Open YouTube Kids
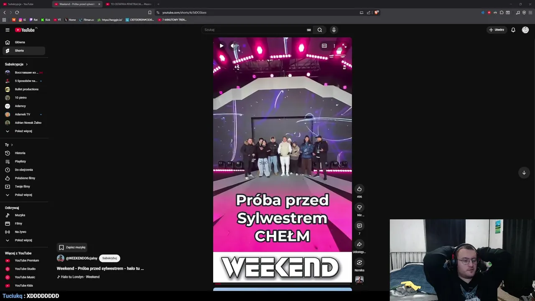The image size is (535, 301). click(24, 286)
